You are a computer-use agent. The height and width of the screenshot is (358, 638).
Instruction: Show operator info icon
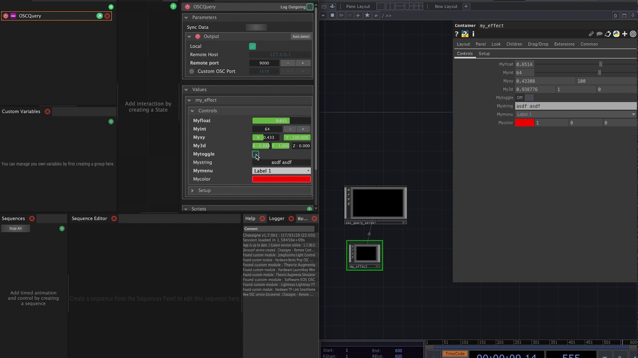pos(473,34)
